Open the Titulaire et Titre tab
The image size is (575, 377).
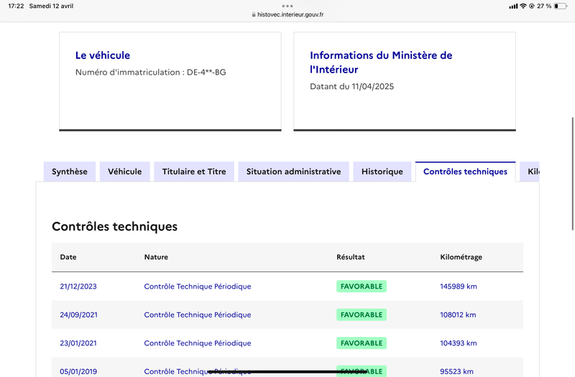(194, 172)
